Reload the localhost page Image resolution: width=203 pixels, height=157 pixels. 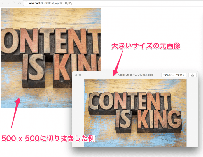coord(14,3)
